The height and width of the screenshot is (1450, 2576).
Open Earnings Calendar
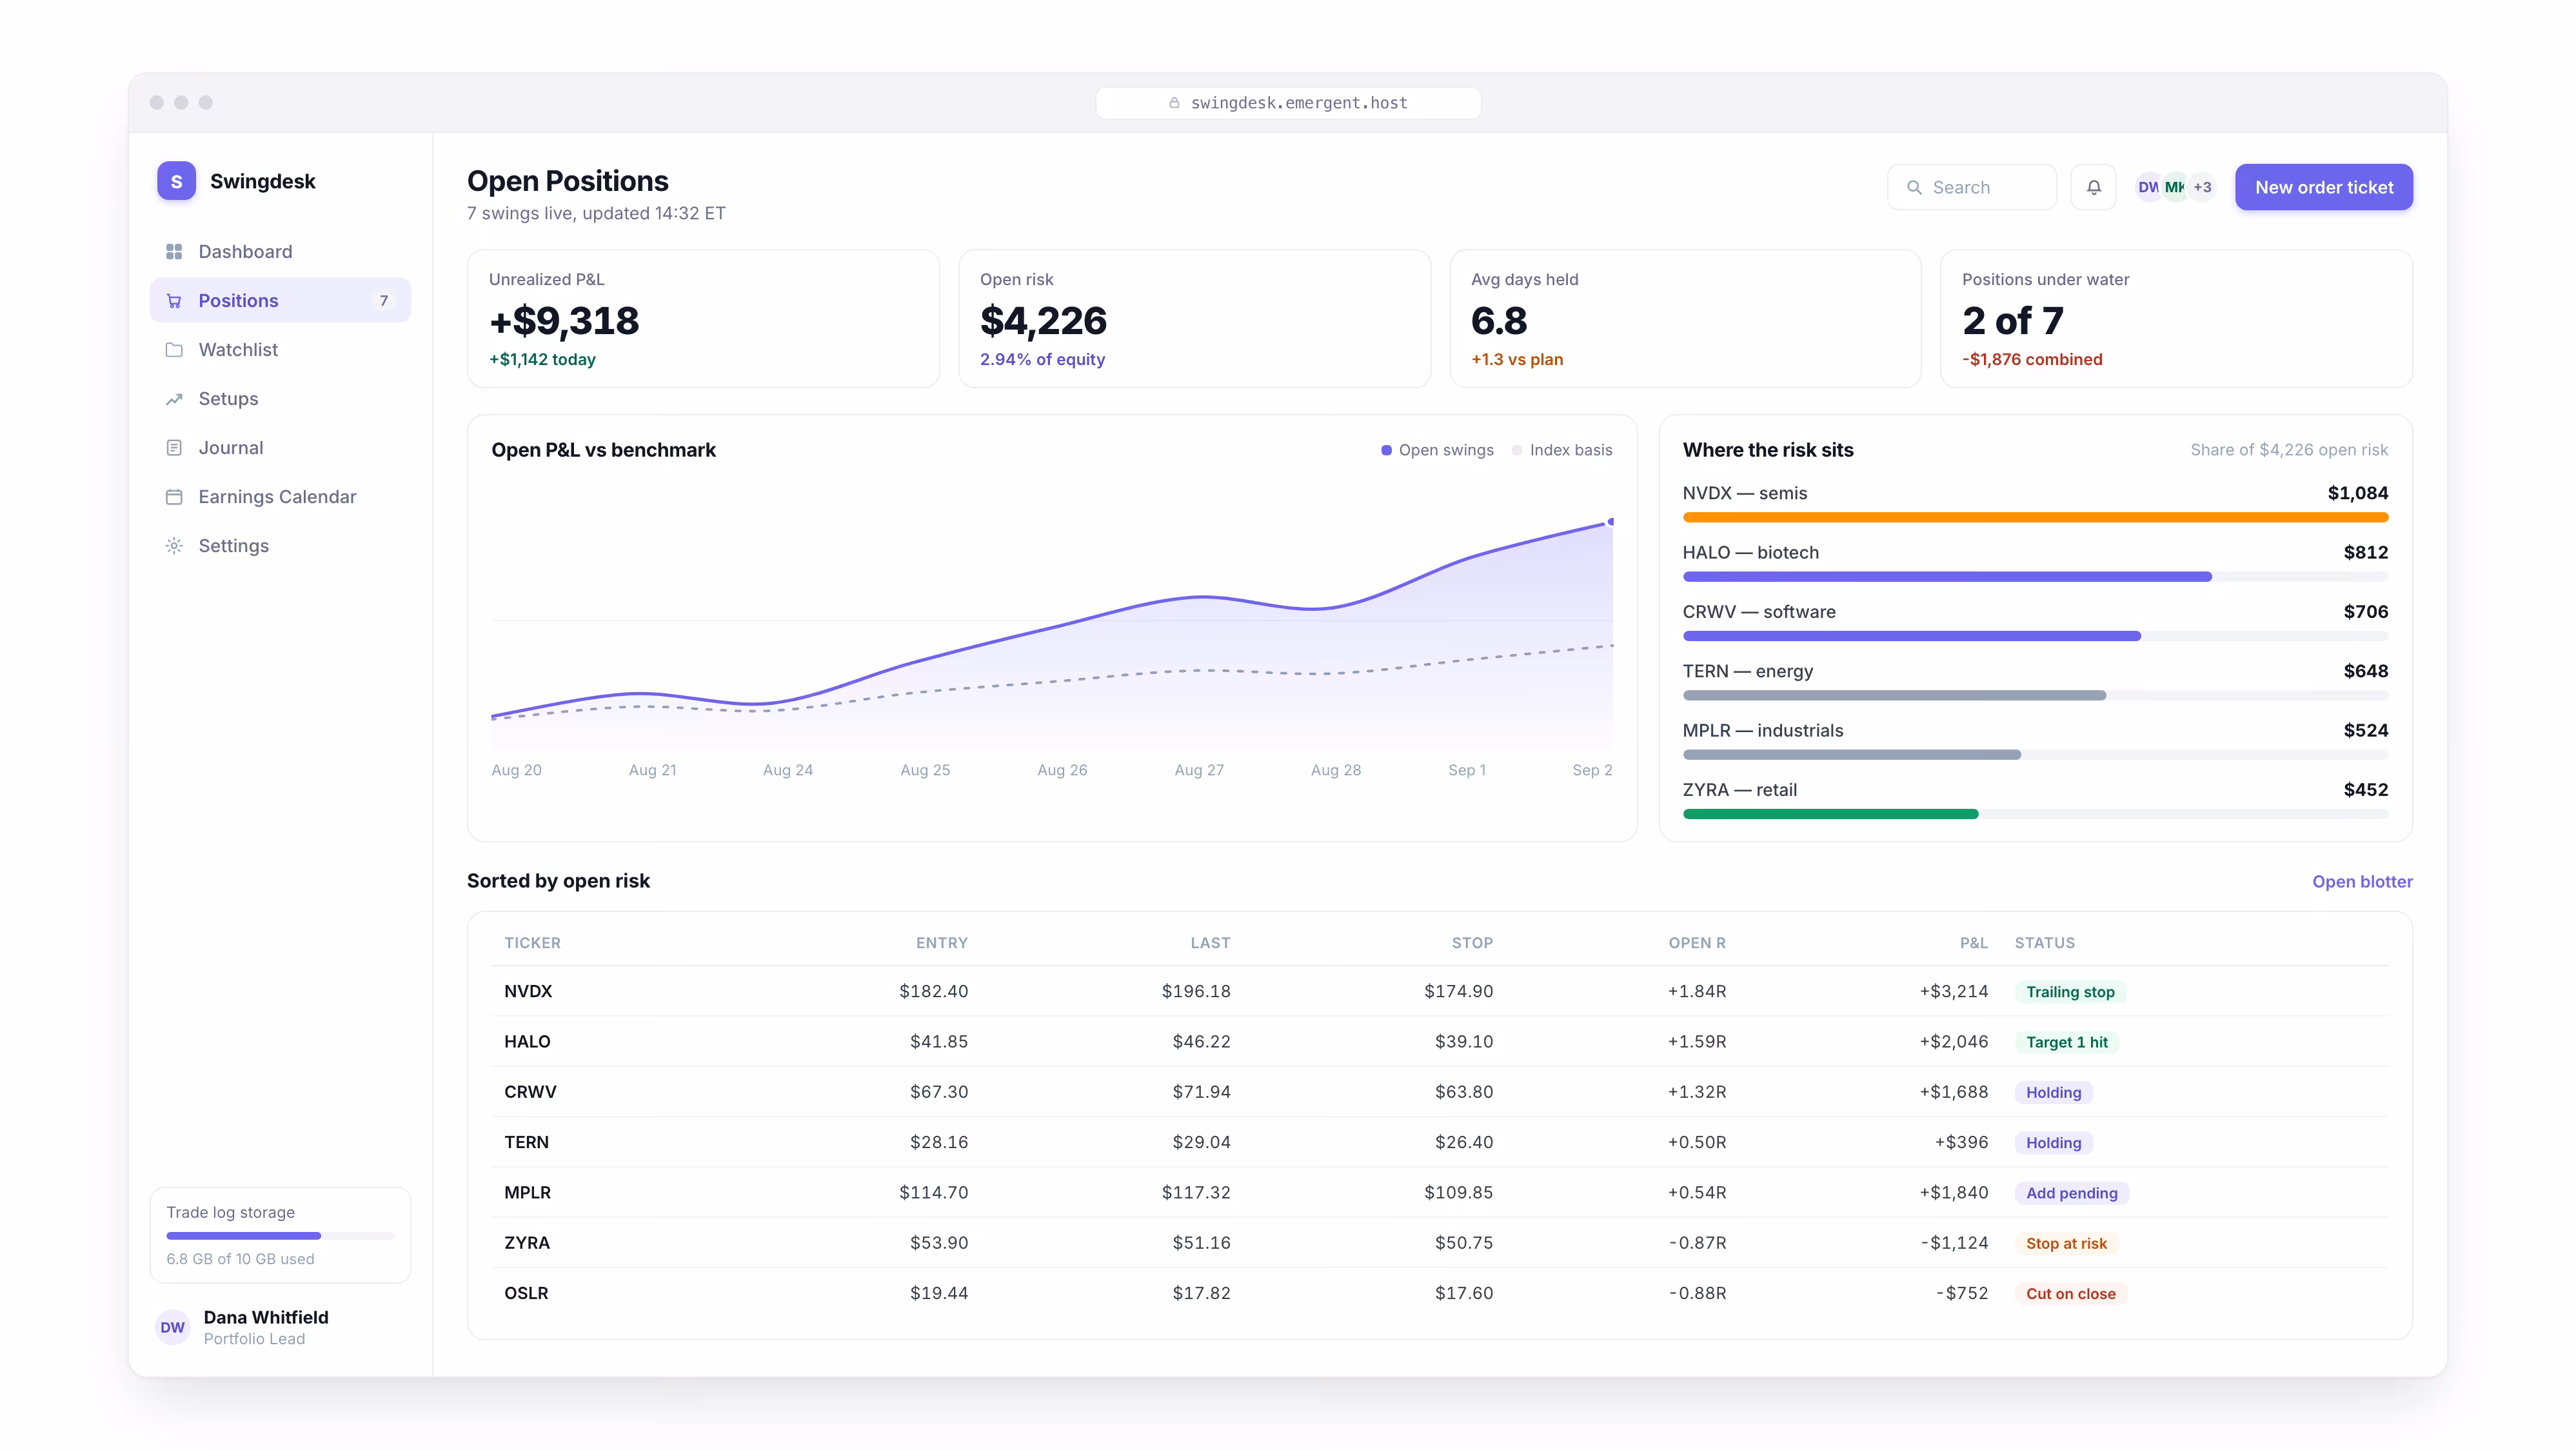click(280, 497)
